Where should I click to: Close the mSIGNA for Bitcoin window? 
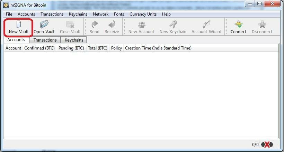point(272,4)
